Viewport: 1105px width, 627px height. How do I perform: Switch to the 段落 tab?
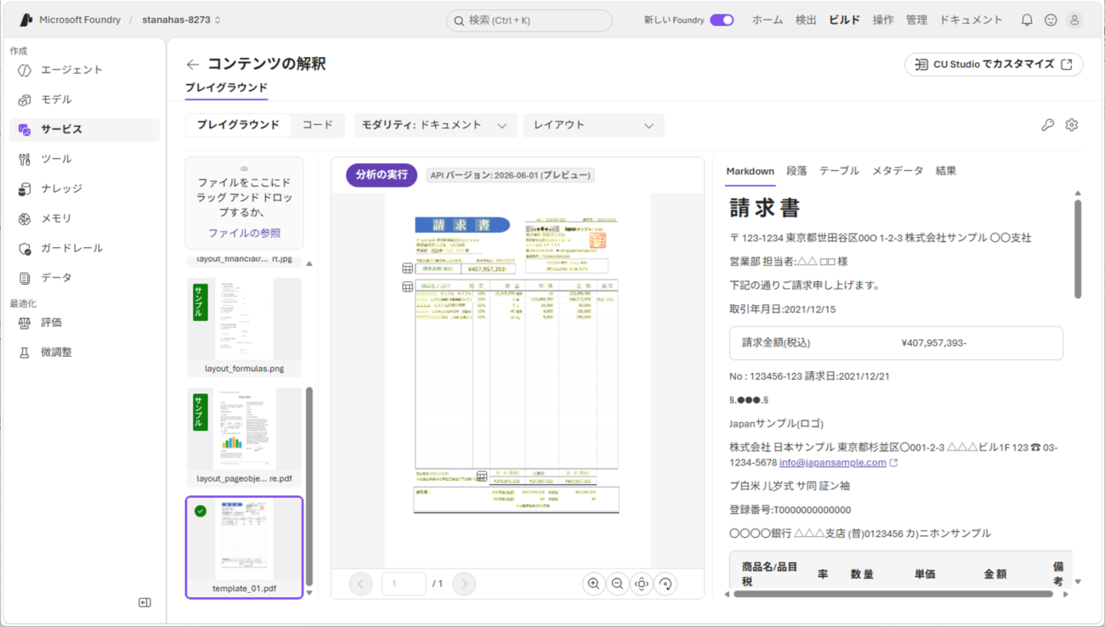[796, 171]
